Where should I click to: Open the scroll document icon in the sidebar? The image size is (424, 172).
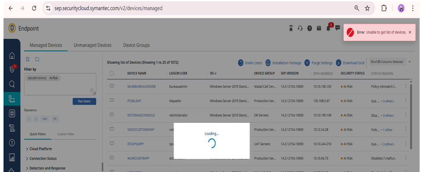pos(12,128)
